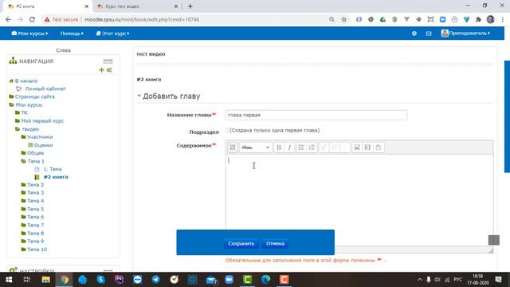
Task: Switch to the Курс: тест видео tab
Action: pyautogui.click(x=136, y=6)
